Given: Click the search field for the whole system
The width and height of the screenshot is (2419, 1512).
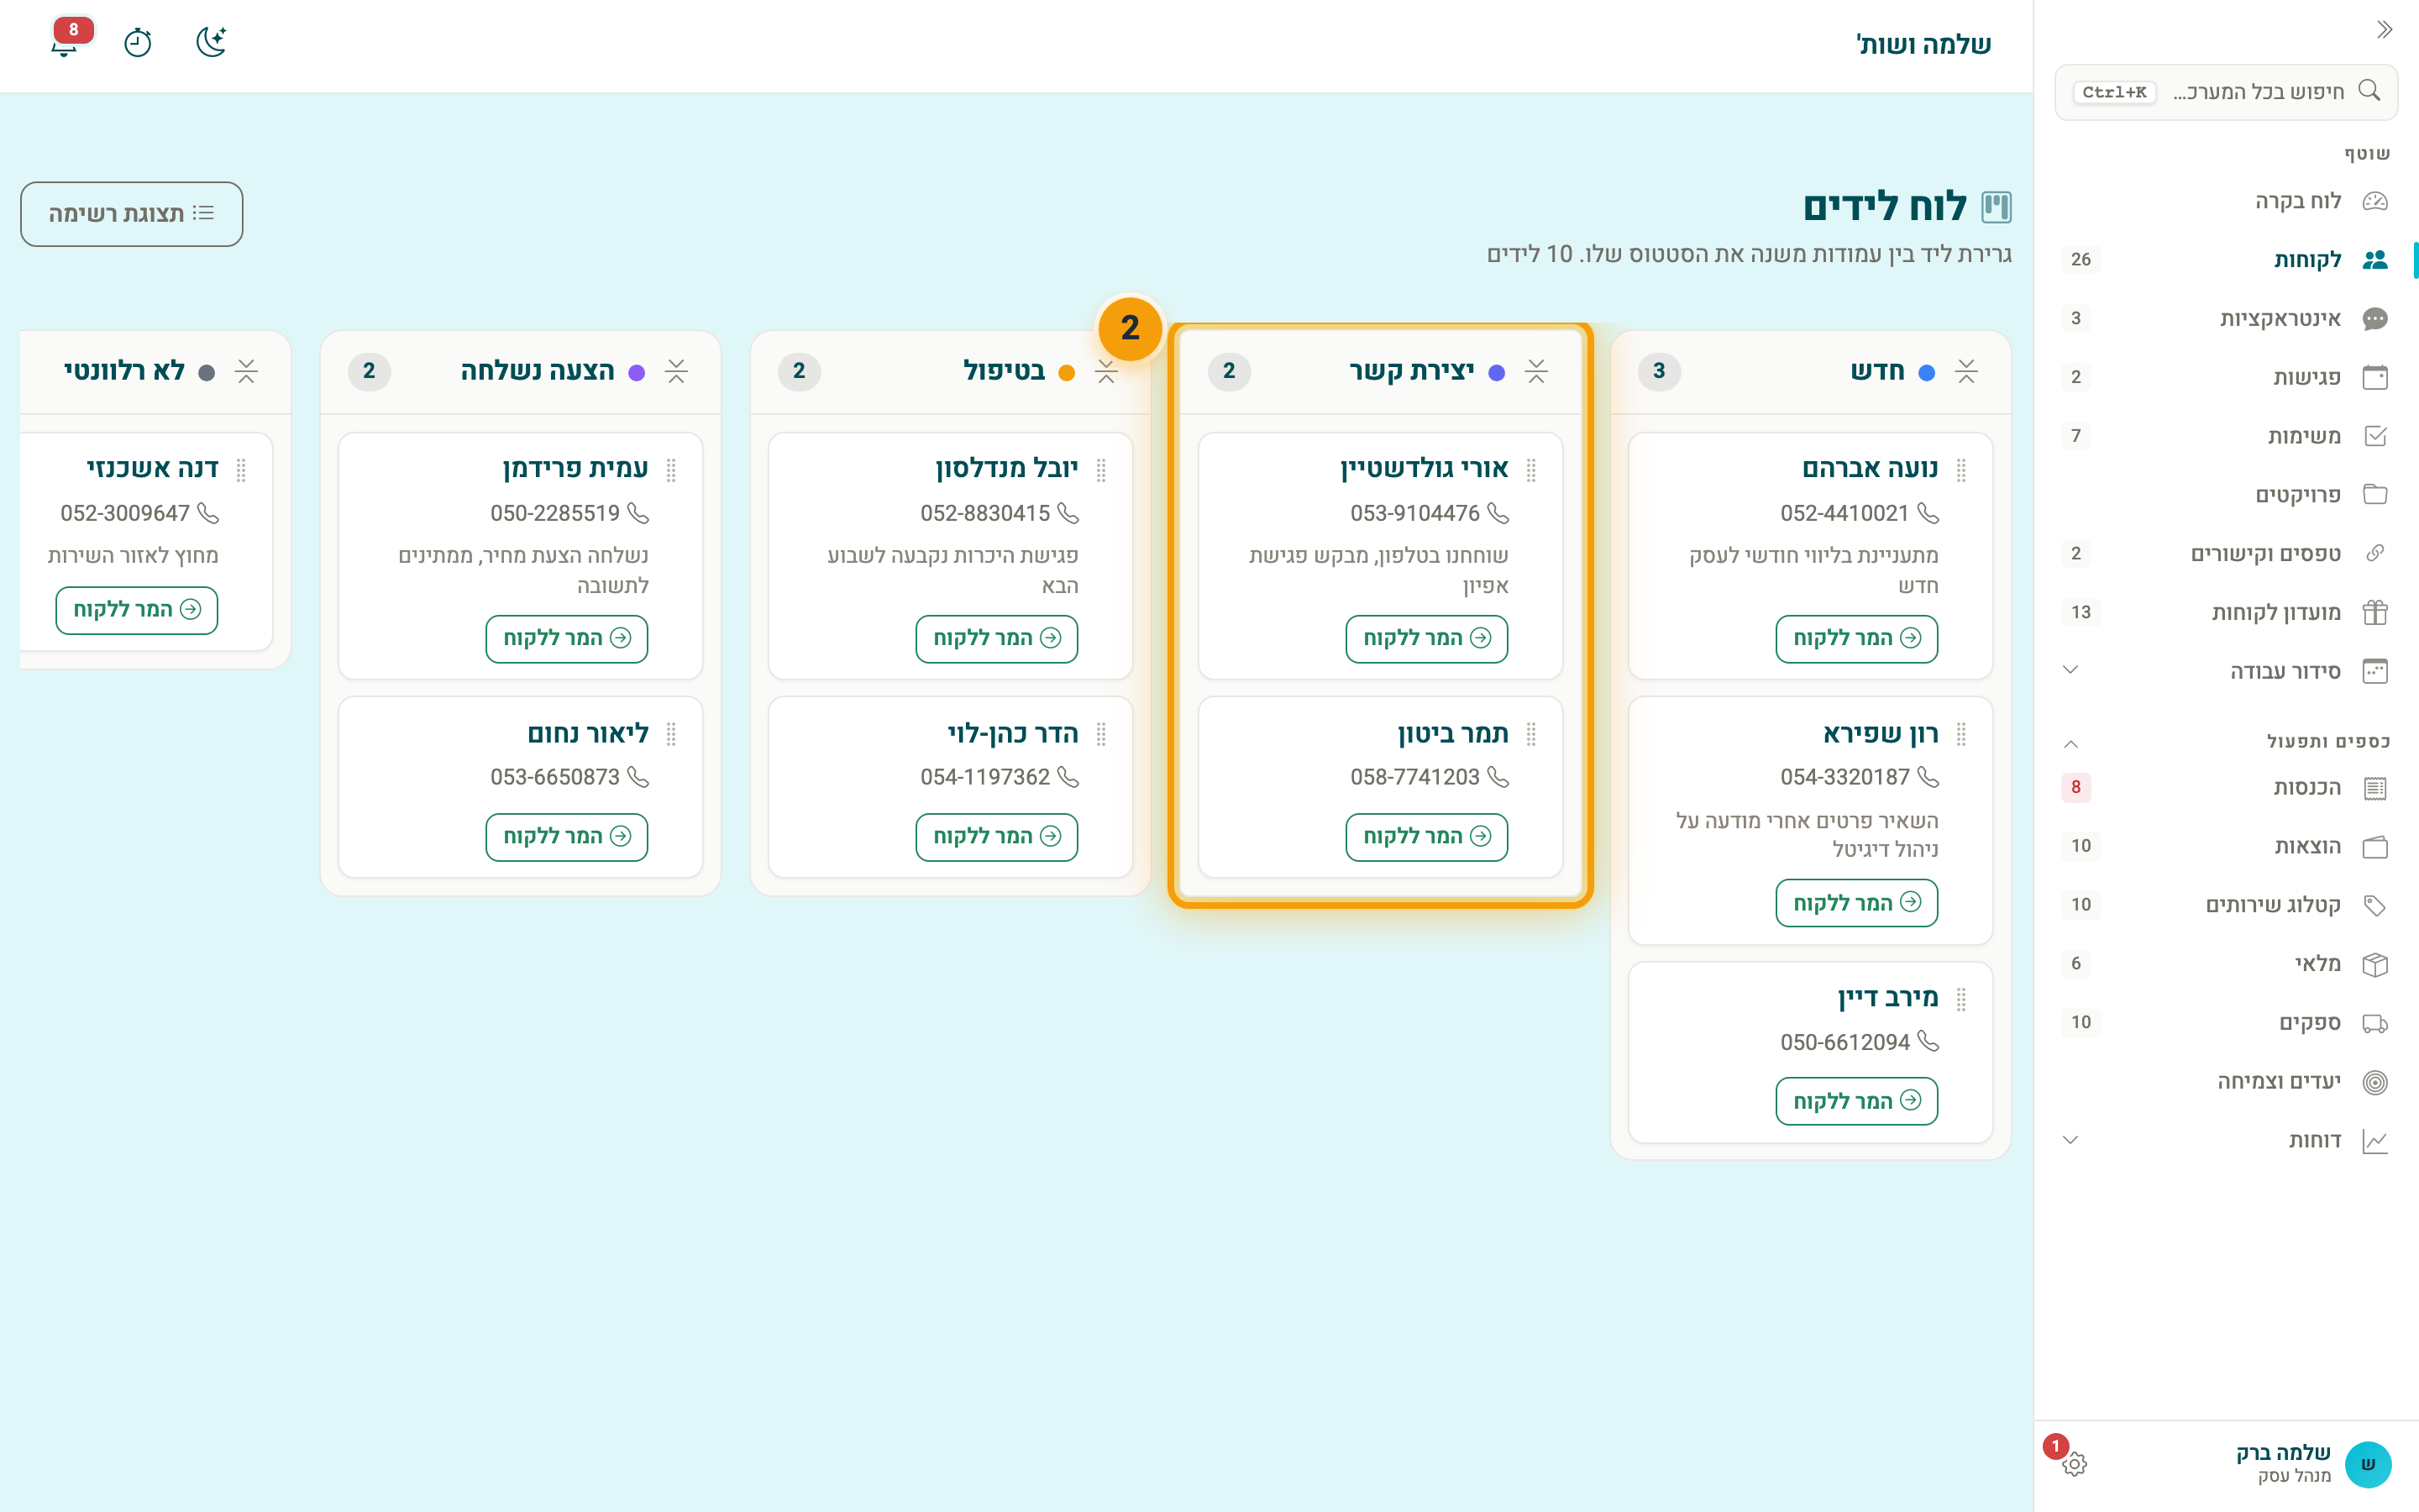Looking at the screenshot, I should coord(2226,92).
